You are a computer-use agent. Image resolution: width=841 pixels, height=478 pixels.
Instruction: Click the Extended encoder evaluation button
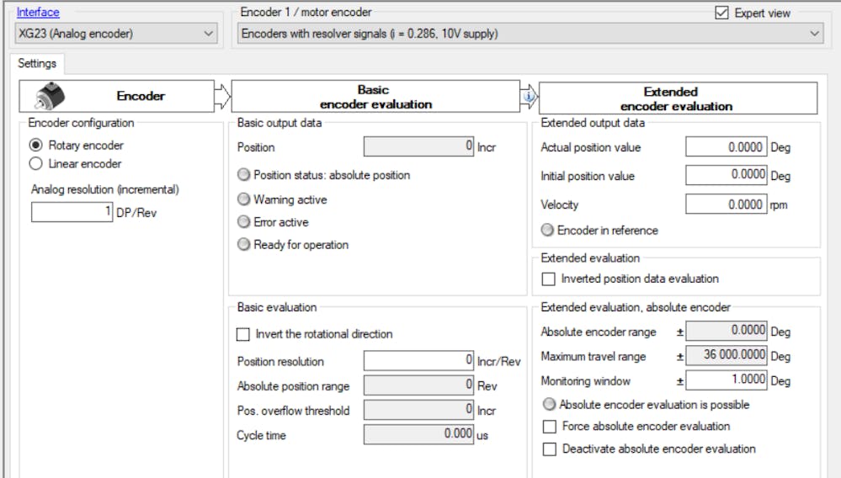(x=678, y=98)
